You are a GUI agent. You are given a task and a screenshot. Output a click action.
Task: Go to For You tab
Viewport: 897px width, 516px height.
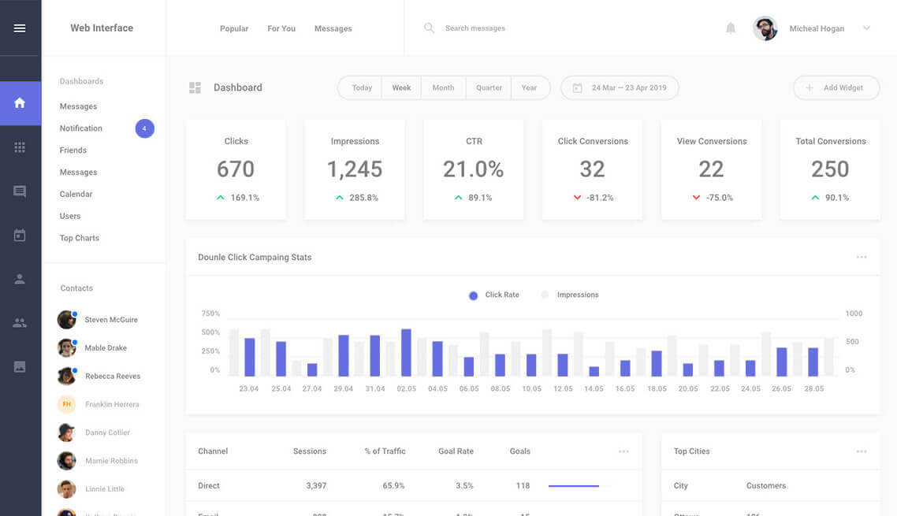(x=281, y=29)
